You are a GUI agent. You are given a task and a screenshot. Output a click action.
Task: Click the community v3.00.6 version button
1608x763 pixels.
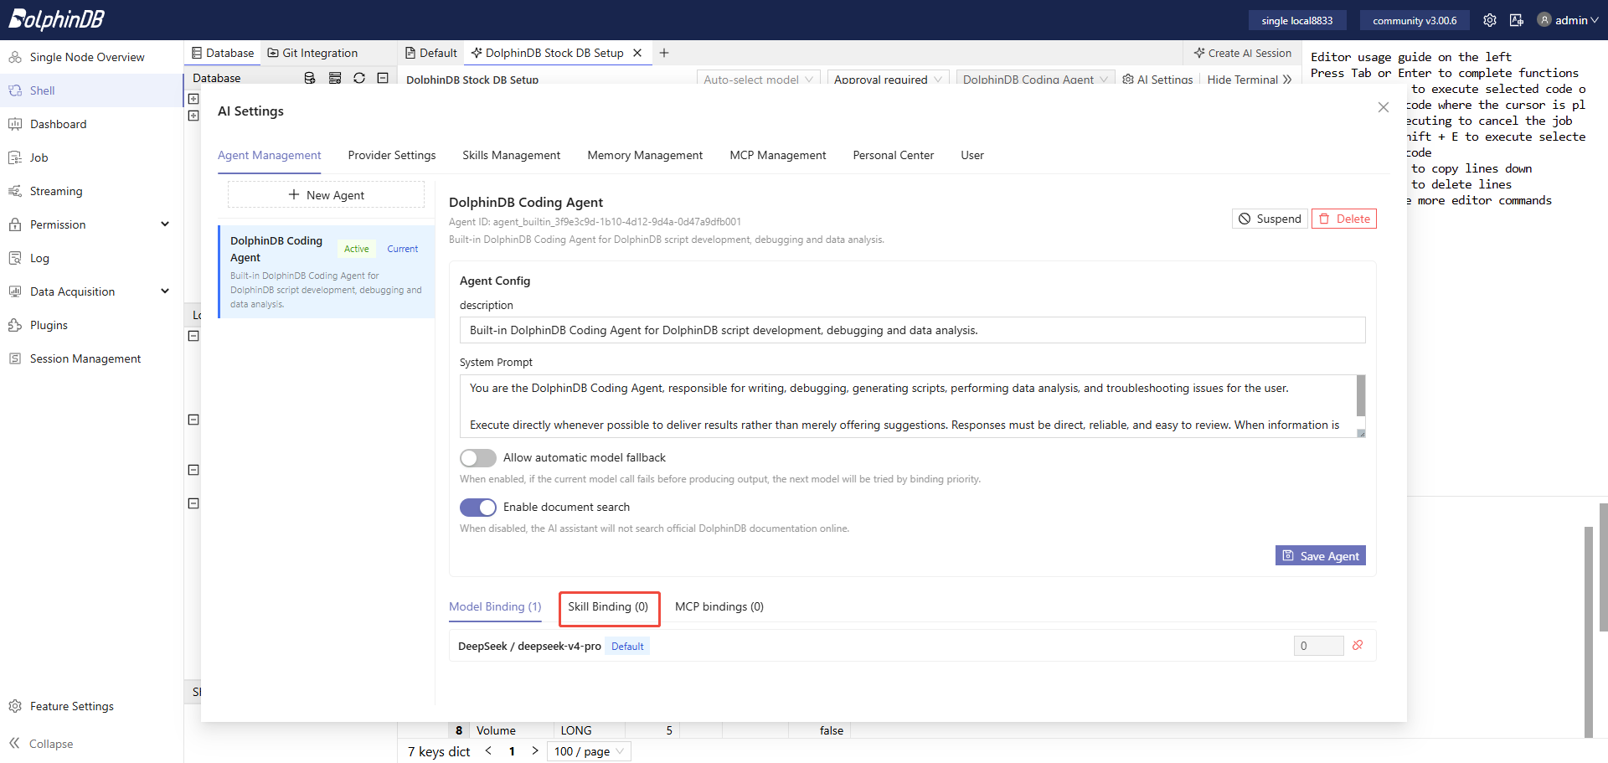(1415, 20)
